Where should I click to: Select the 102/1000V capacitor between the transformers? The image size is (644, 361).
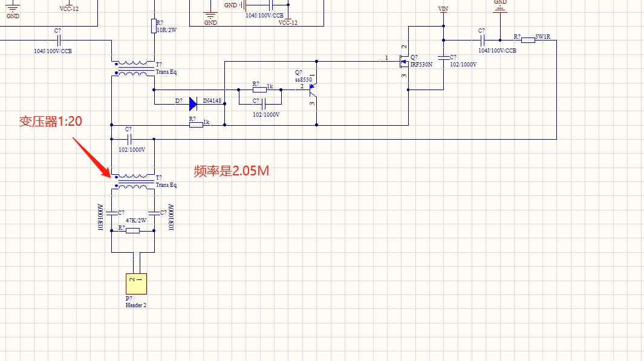129,139
